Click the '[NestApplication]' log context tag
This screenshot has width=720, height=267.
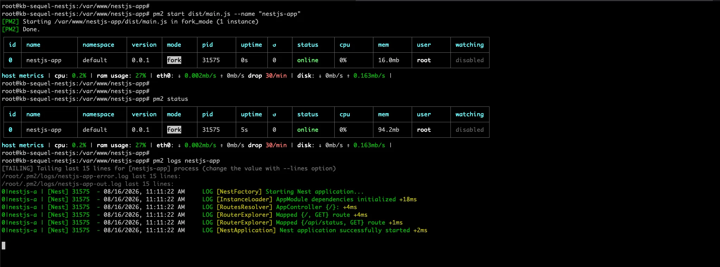pos(246,230)
